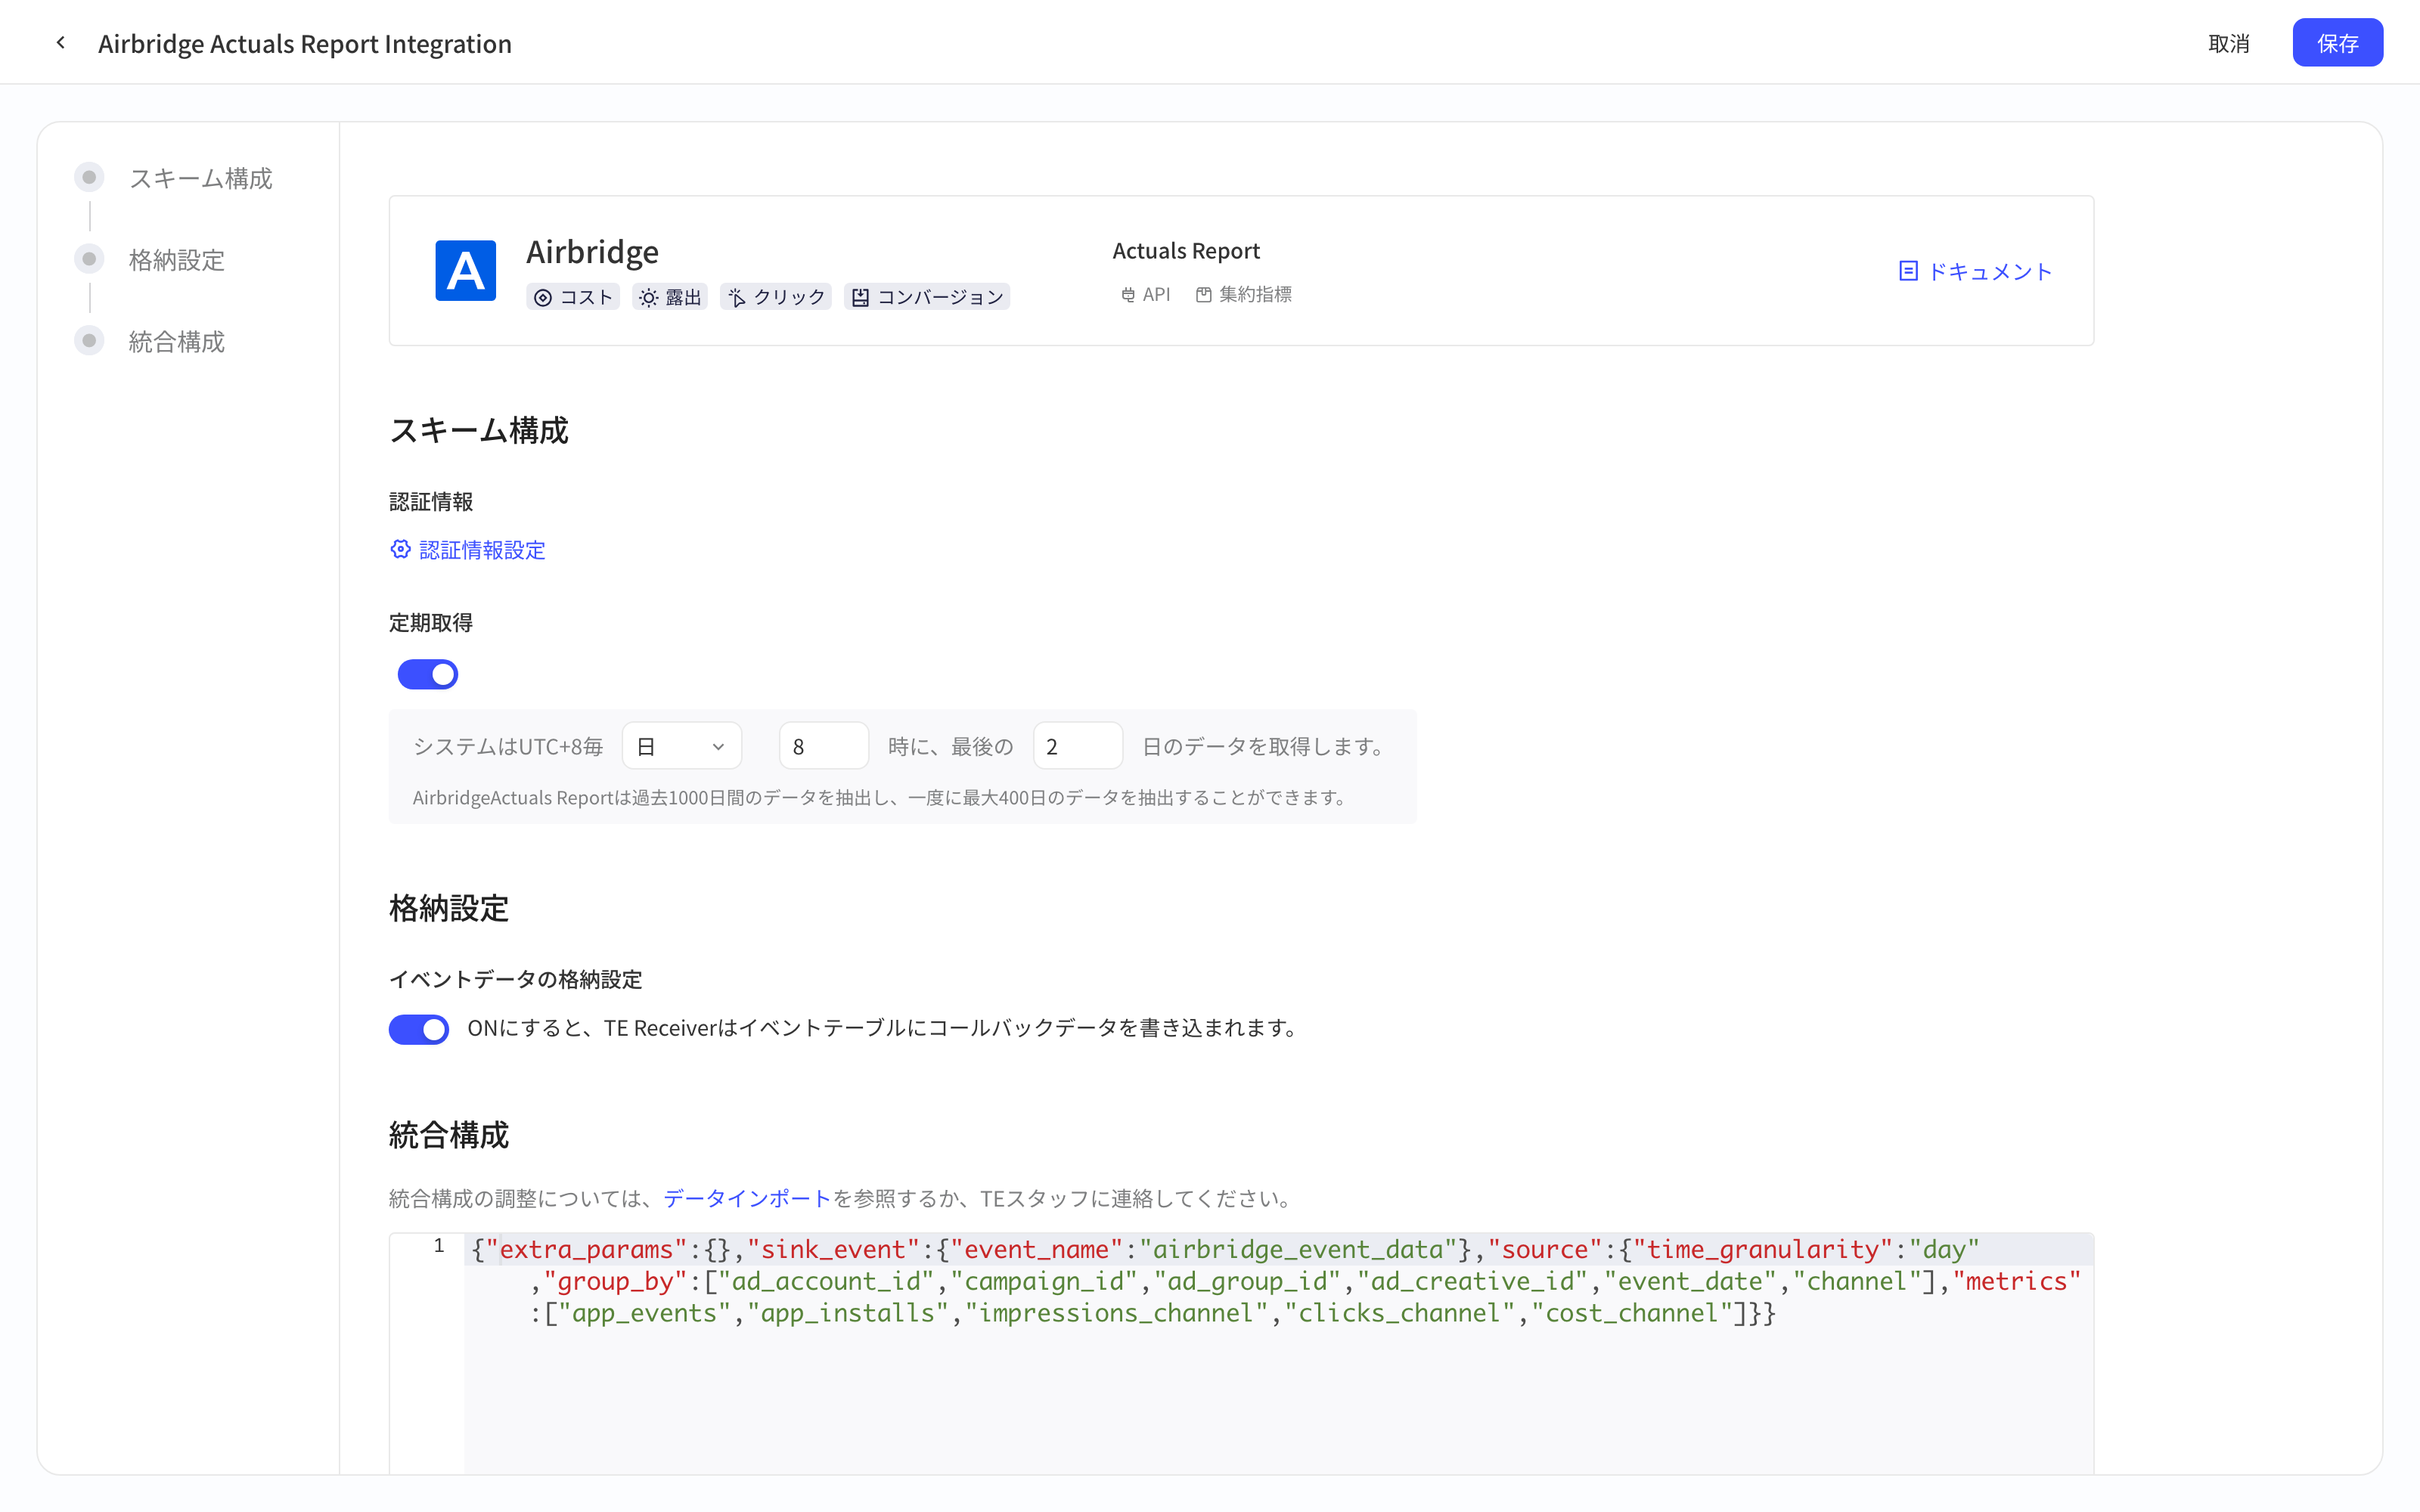2420x1512 pixels.
Task: Open the 日 frequency dropdown
Action: pyautogui.click(x=681, y=746)
